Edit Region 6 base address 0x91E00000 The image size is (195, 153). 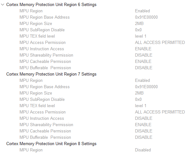coord(146,17)
